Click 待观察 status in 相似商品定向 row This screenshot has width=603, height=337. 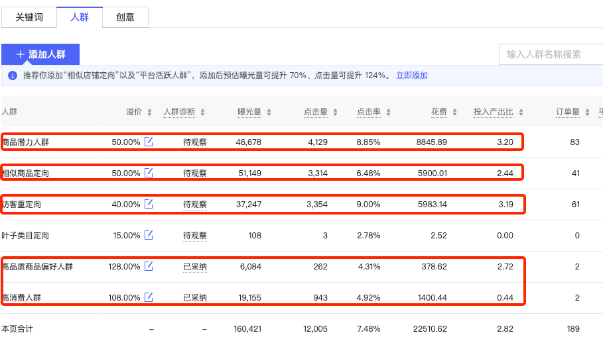click(195, 173)
